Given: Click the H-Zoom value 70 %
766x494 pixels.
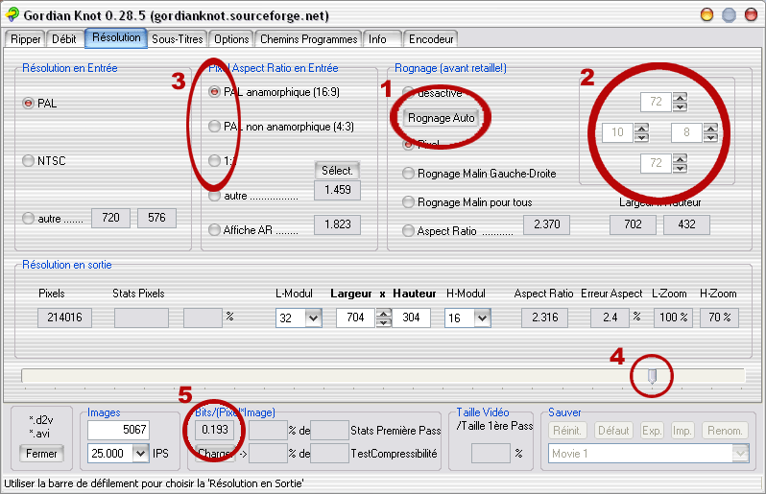Looking at the screenshot, I should click(720, 318).
